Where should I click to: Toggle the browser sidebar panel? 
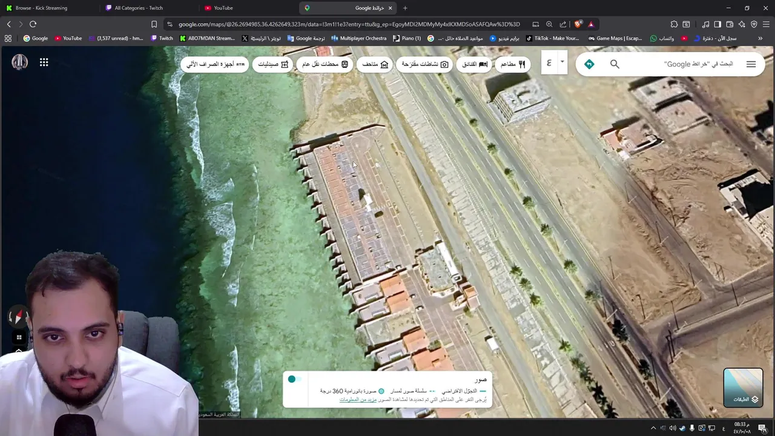pyautogui.click(x=717, y=24)
